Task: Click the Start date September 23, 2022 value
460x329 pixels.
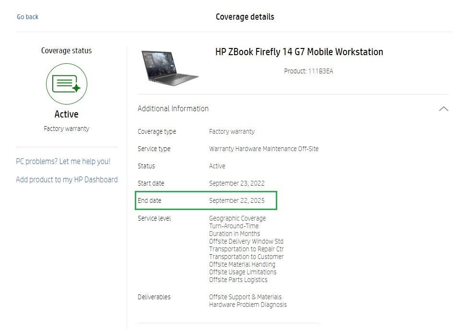Action: point(236,183)
